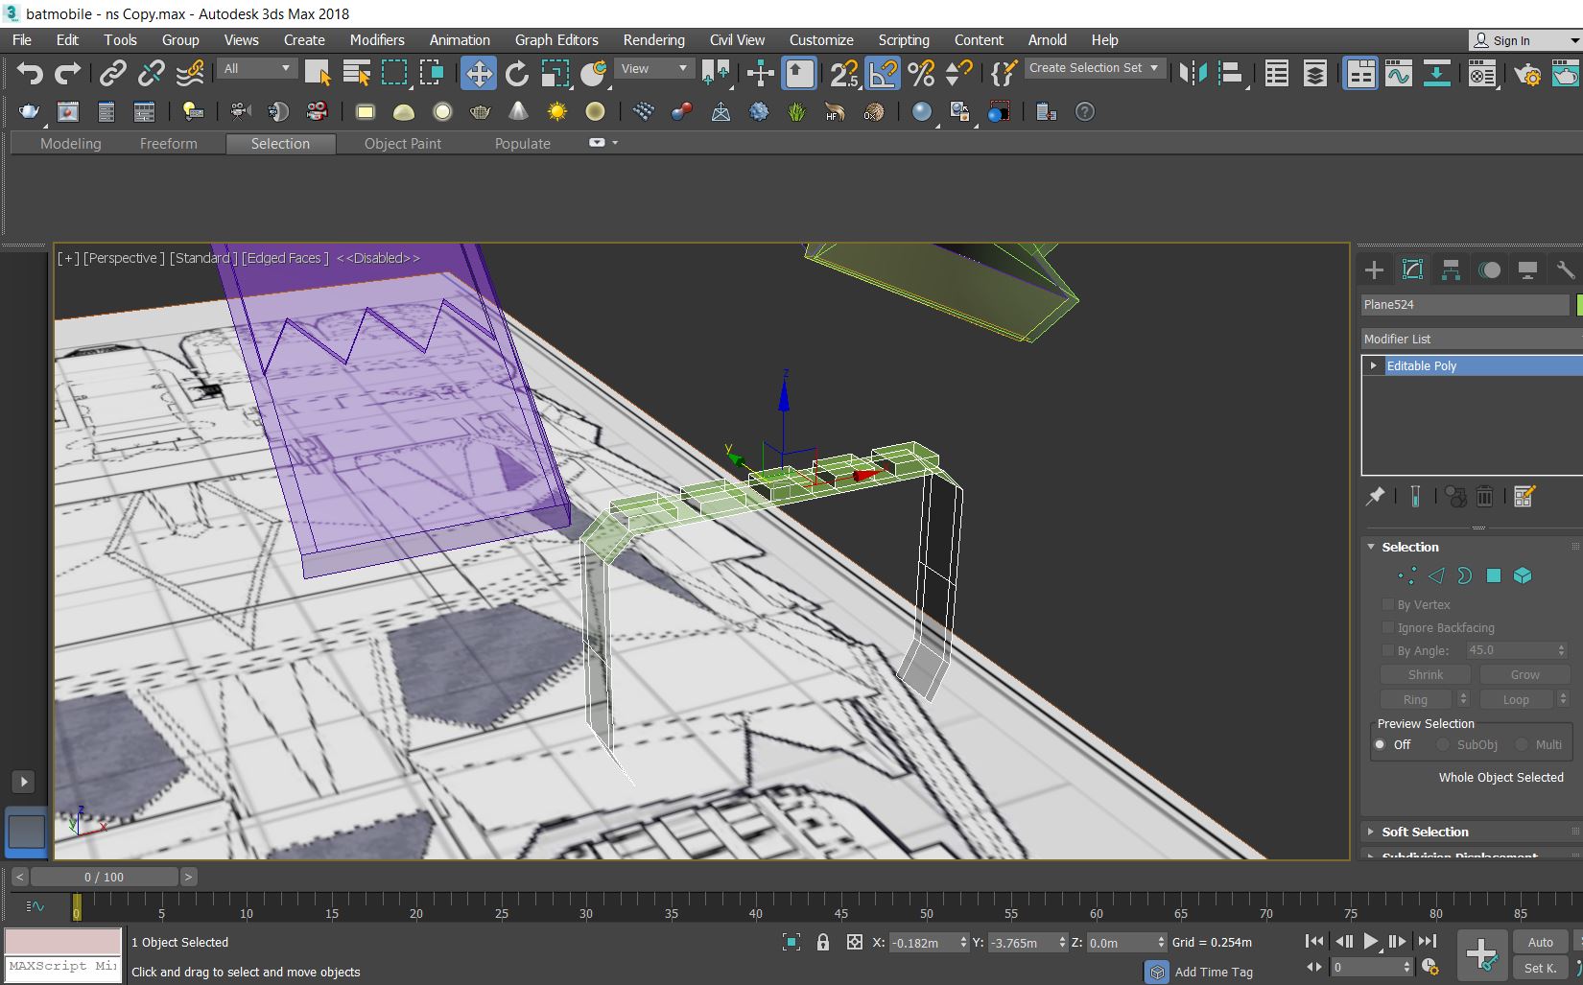Activate the Select and Rotate tool
The width and height of the screenshot is (1583, 985).
point(516,73)
